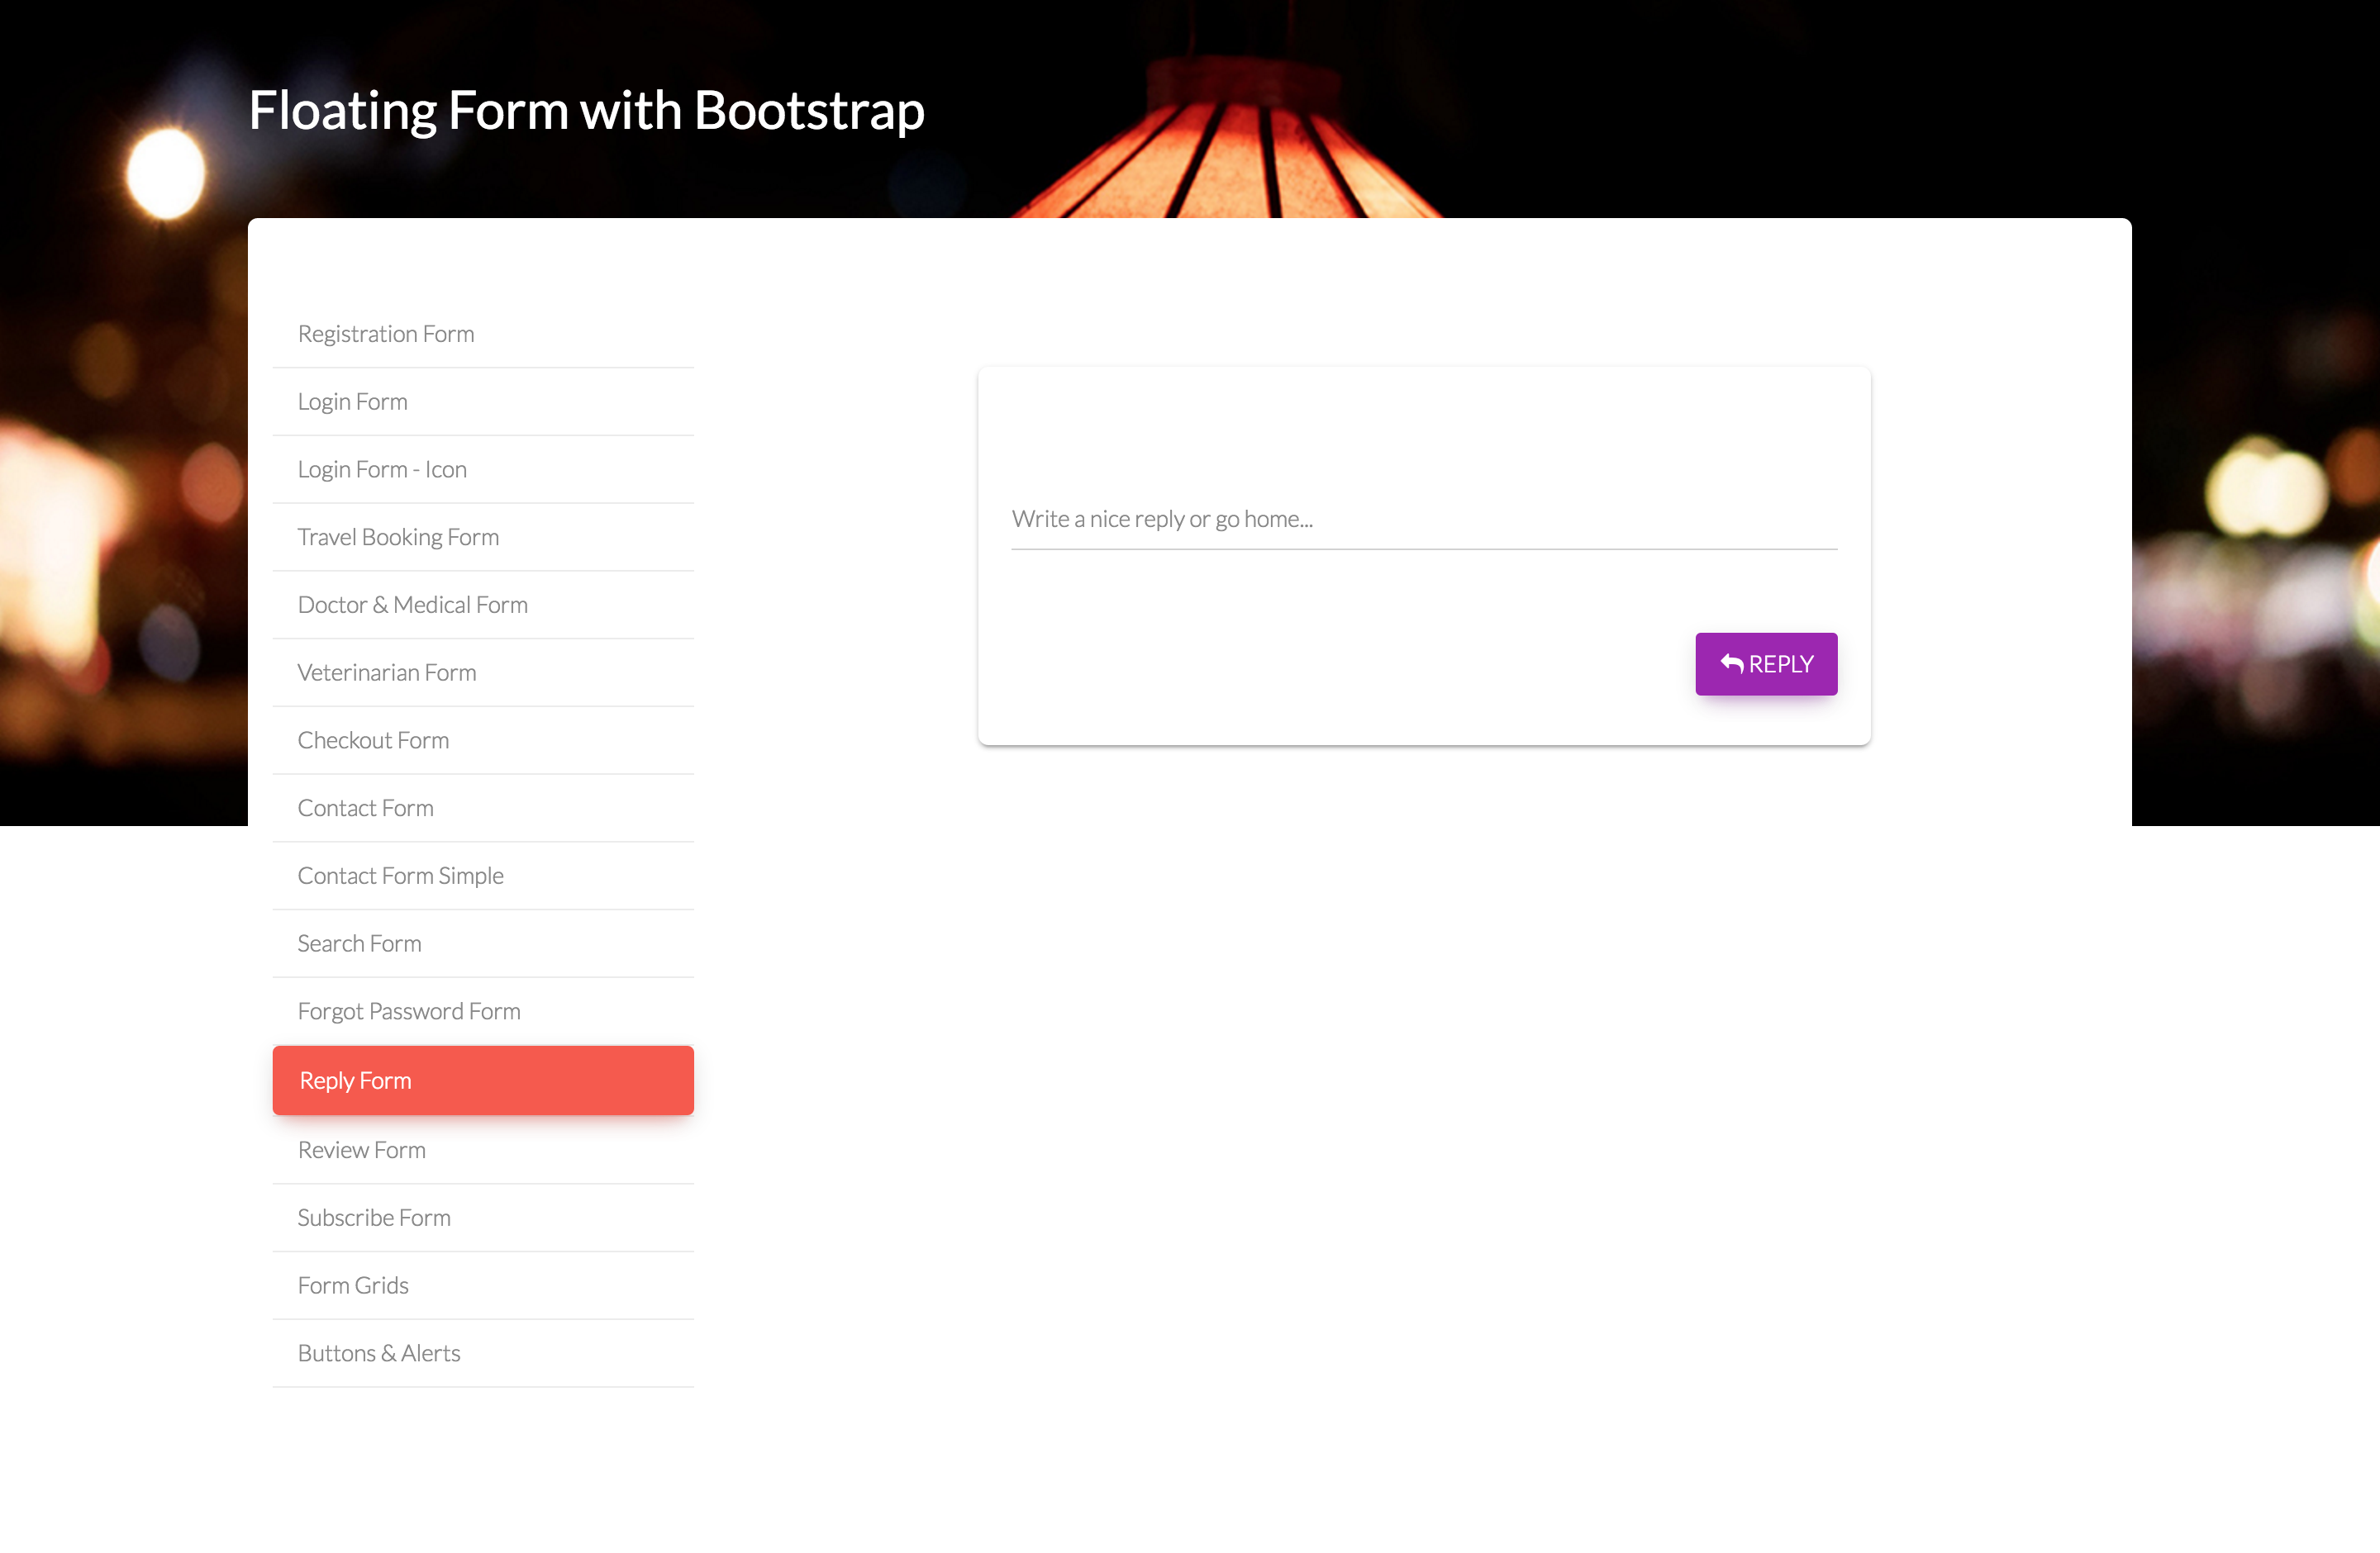Viewport: 2380px width, 1553px height.
Task: Select Login Form - Icon entry
Action: 382,470
